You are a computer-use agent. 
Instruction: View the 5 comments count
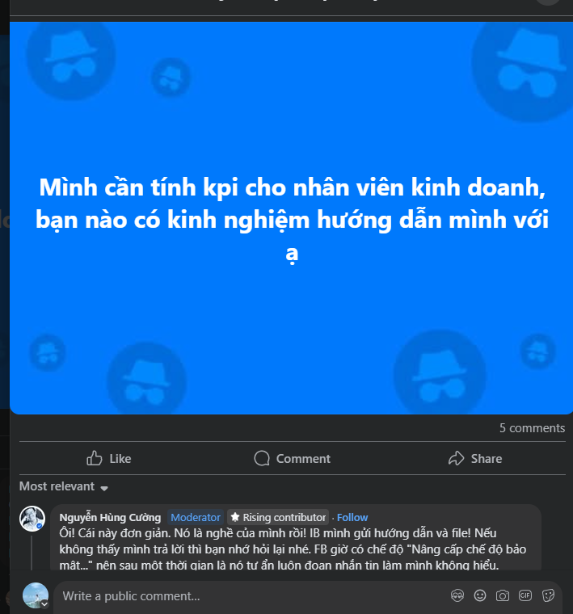coord(532,428)
